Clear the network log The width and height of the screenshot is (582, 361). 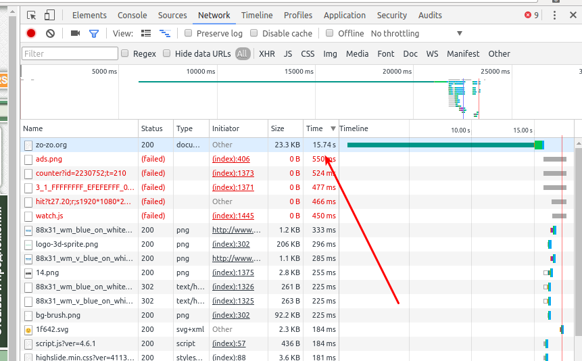[50, 33]
